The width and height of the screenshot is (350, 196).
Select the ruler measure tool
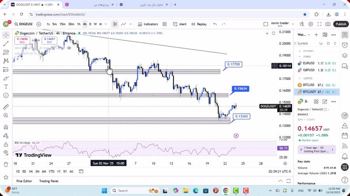coord(6,107)
